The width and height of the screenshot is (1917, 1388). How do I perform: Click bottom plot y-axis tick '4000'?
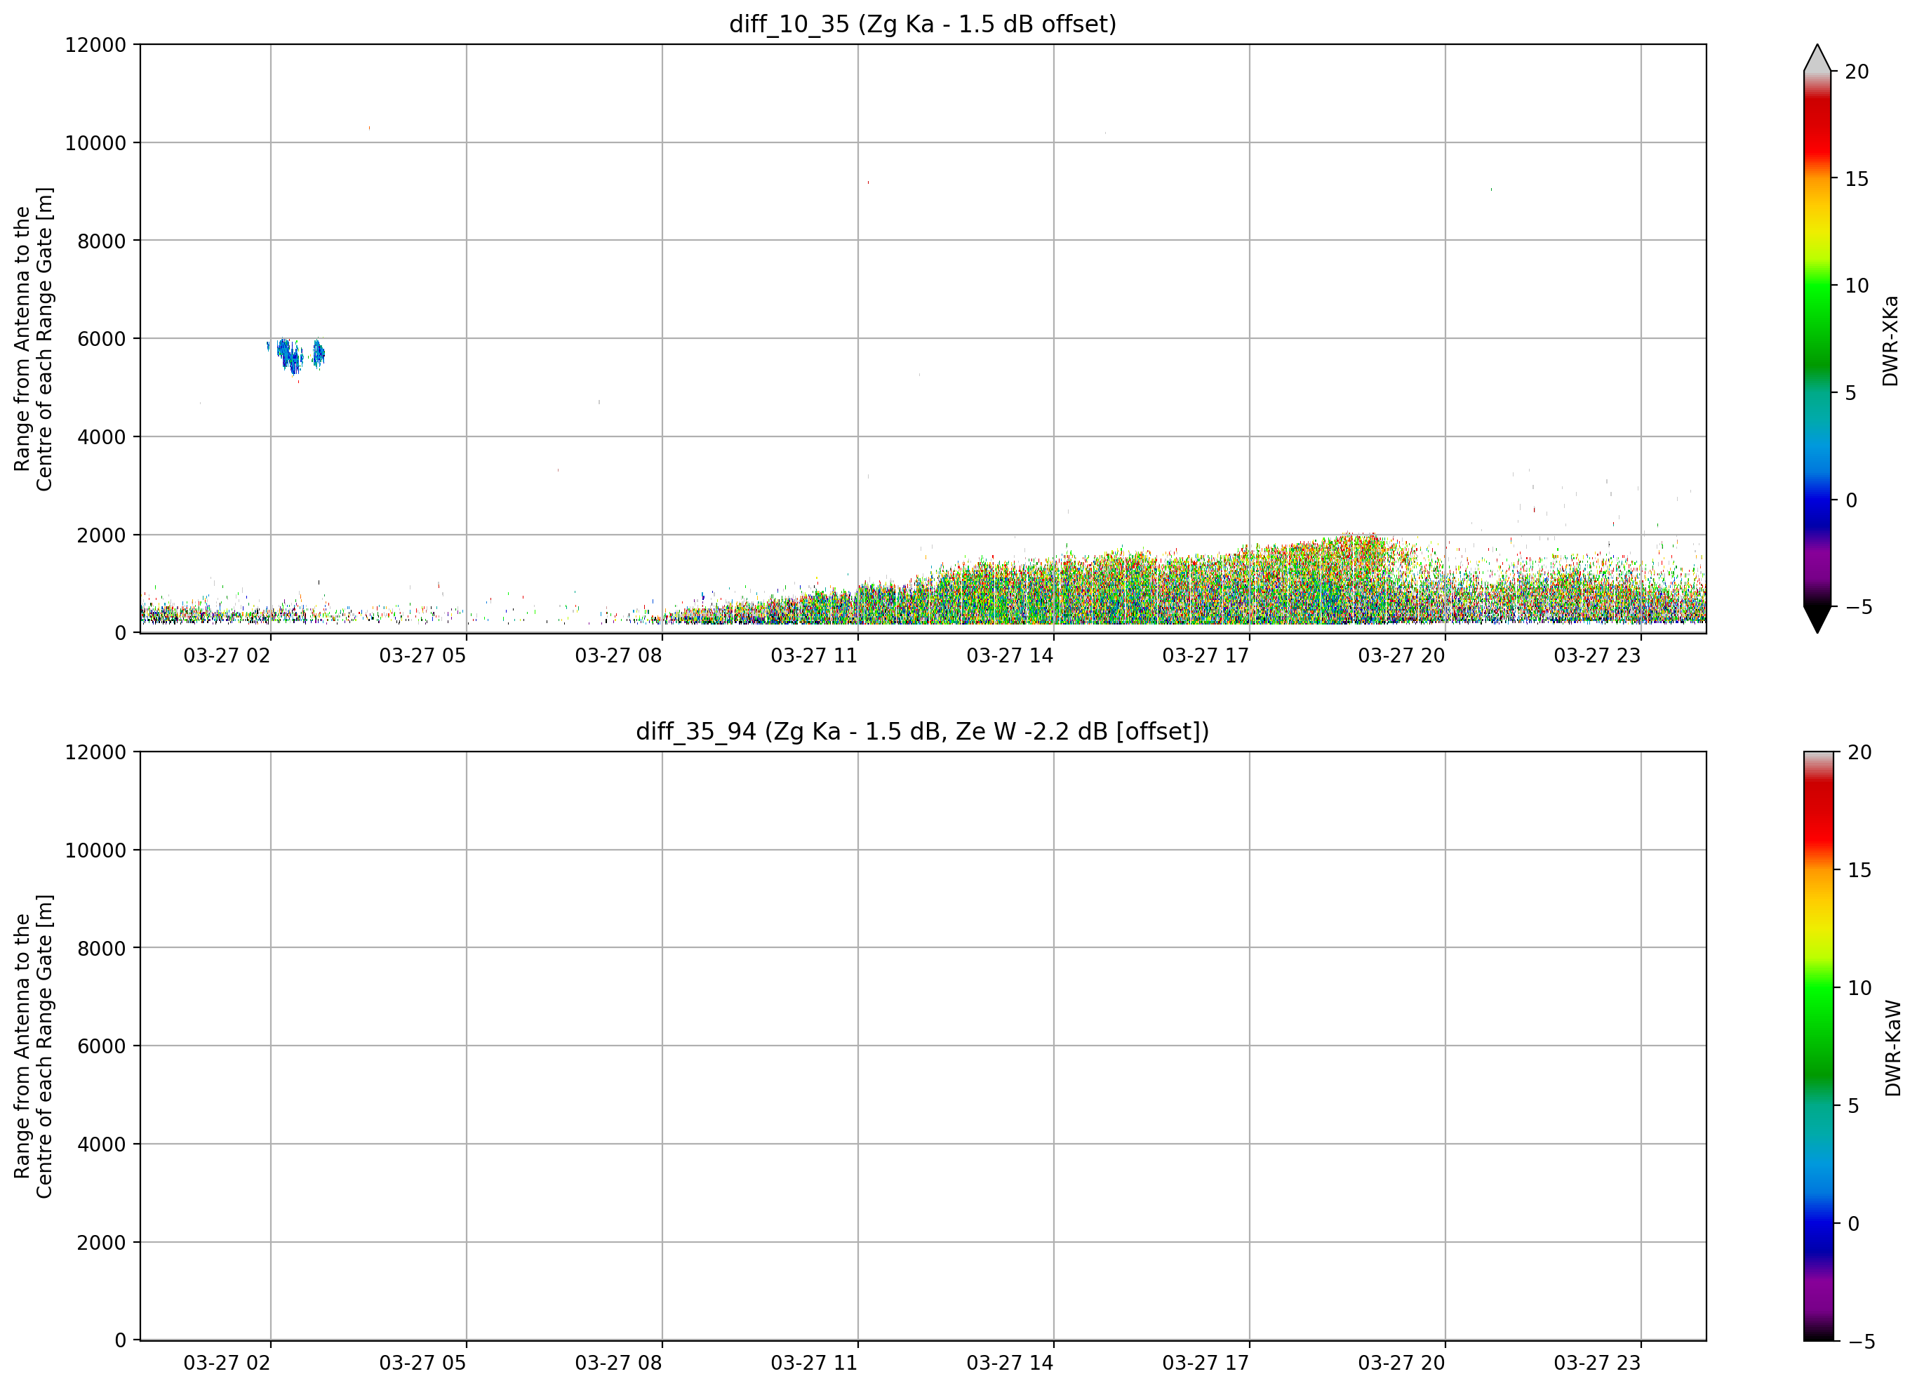(x=102, y=1145)
